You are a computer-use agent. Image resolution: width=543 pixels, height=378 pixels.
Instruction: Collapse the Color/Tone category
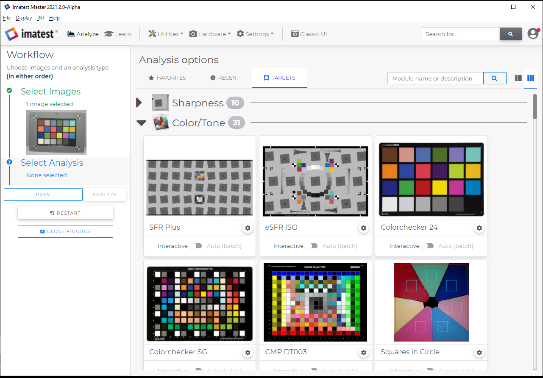pos(141,123)
